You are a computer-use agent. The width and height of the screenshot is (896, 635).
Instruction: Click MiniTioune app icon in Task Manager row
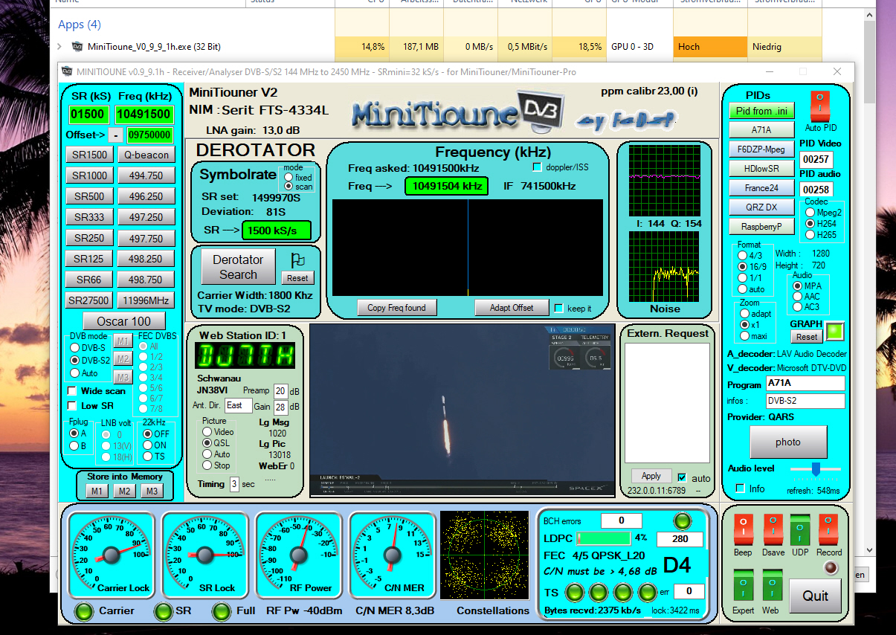(x=77, y=46)
